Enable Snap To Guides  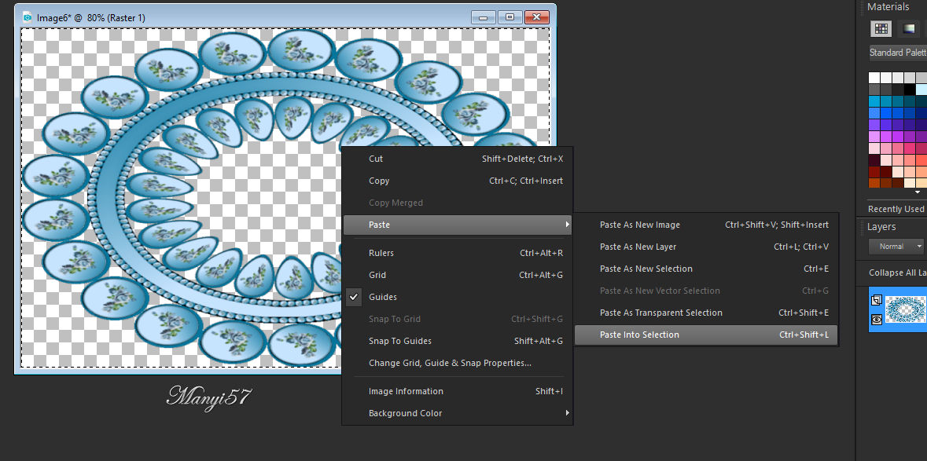(x=457, y=341)
